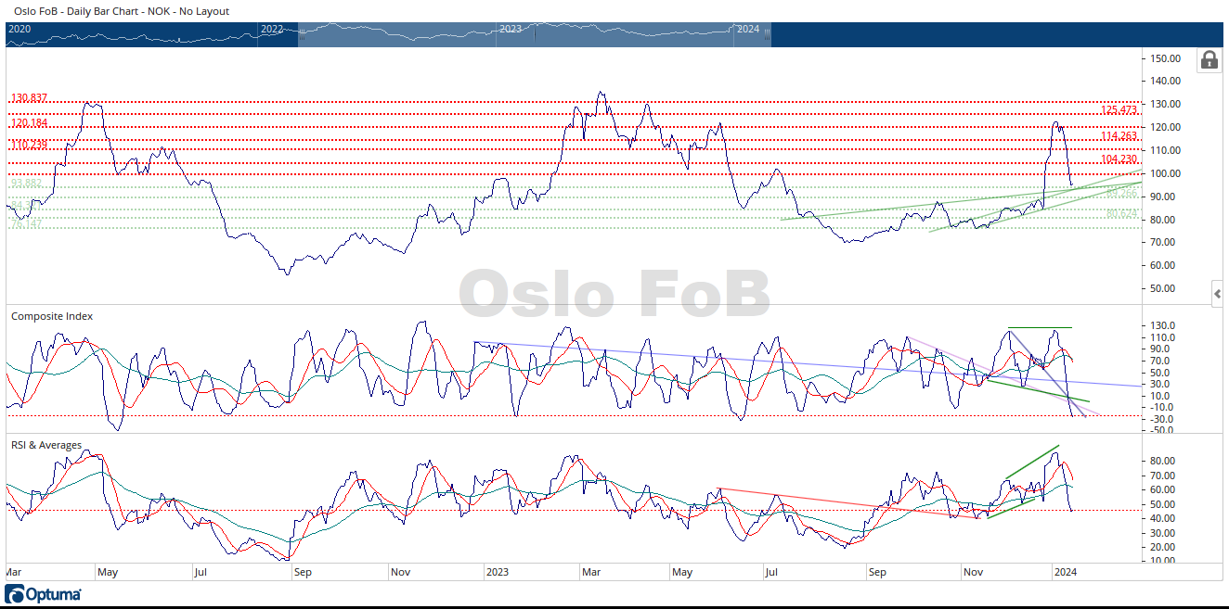Click the 125.473 level label

point(1119,110)
